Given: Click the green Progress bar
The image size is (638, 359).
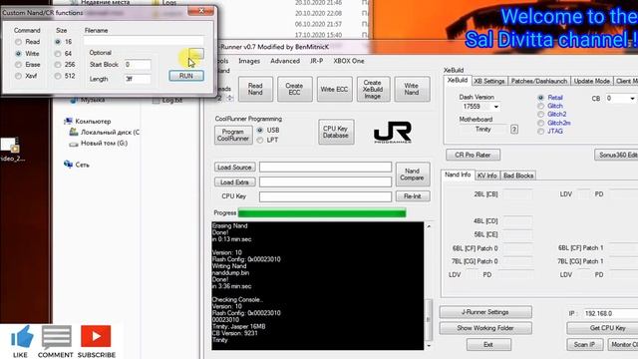Looking at the screenshot, I should 322,212.
